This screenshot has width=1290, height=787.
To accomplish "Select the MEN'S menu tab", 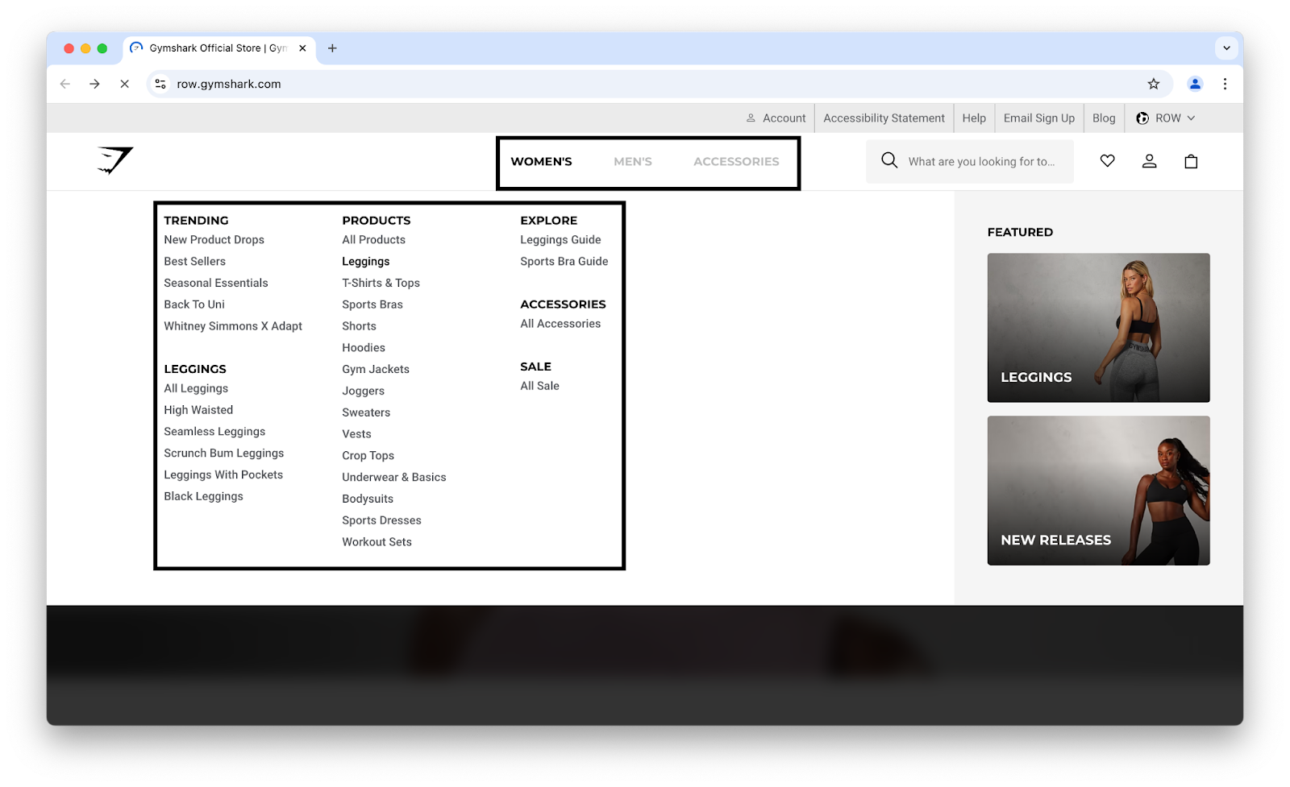I will tap(633, 161).
